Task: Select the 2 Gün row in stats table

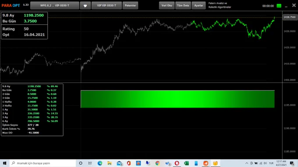Action: click(x=30, y=94)
